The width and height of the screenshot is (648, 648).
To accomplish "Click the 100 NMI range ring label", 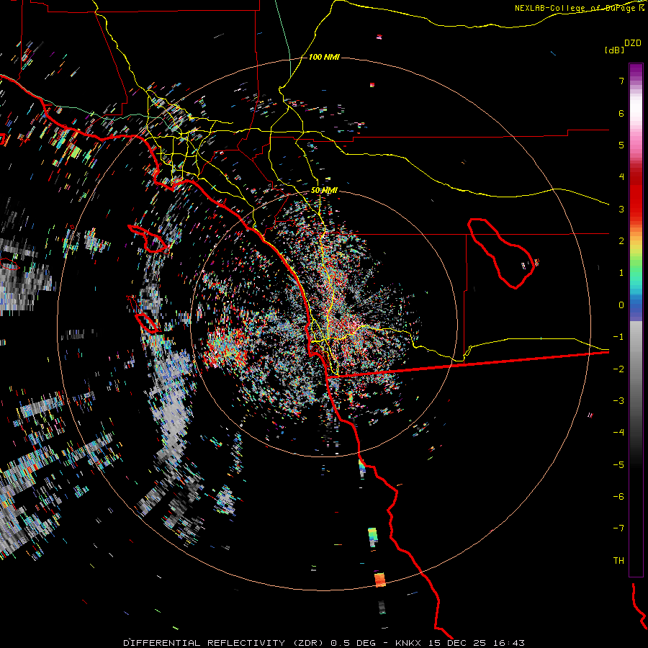I will [x=324, y=57].
